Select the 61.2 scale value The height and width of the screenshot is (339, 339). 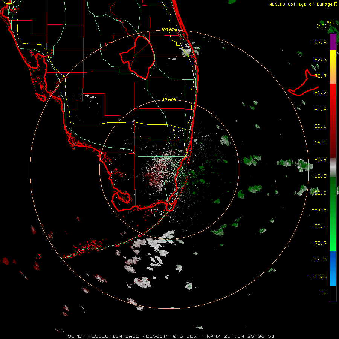click(321, 93)
